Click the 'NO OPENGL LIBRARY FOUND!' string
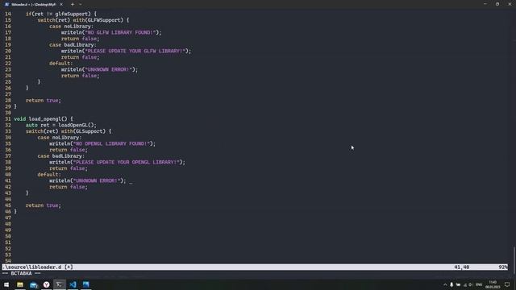 tap(111, 143)
